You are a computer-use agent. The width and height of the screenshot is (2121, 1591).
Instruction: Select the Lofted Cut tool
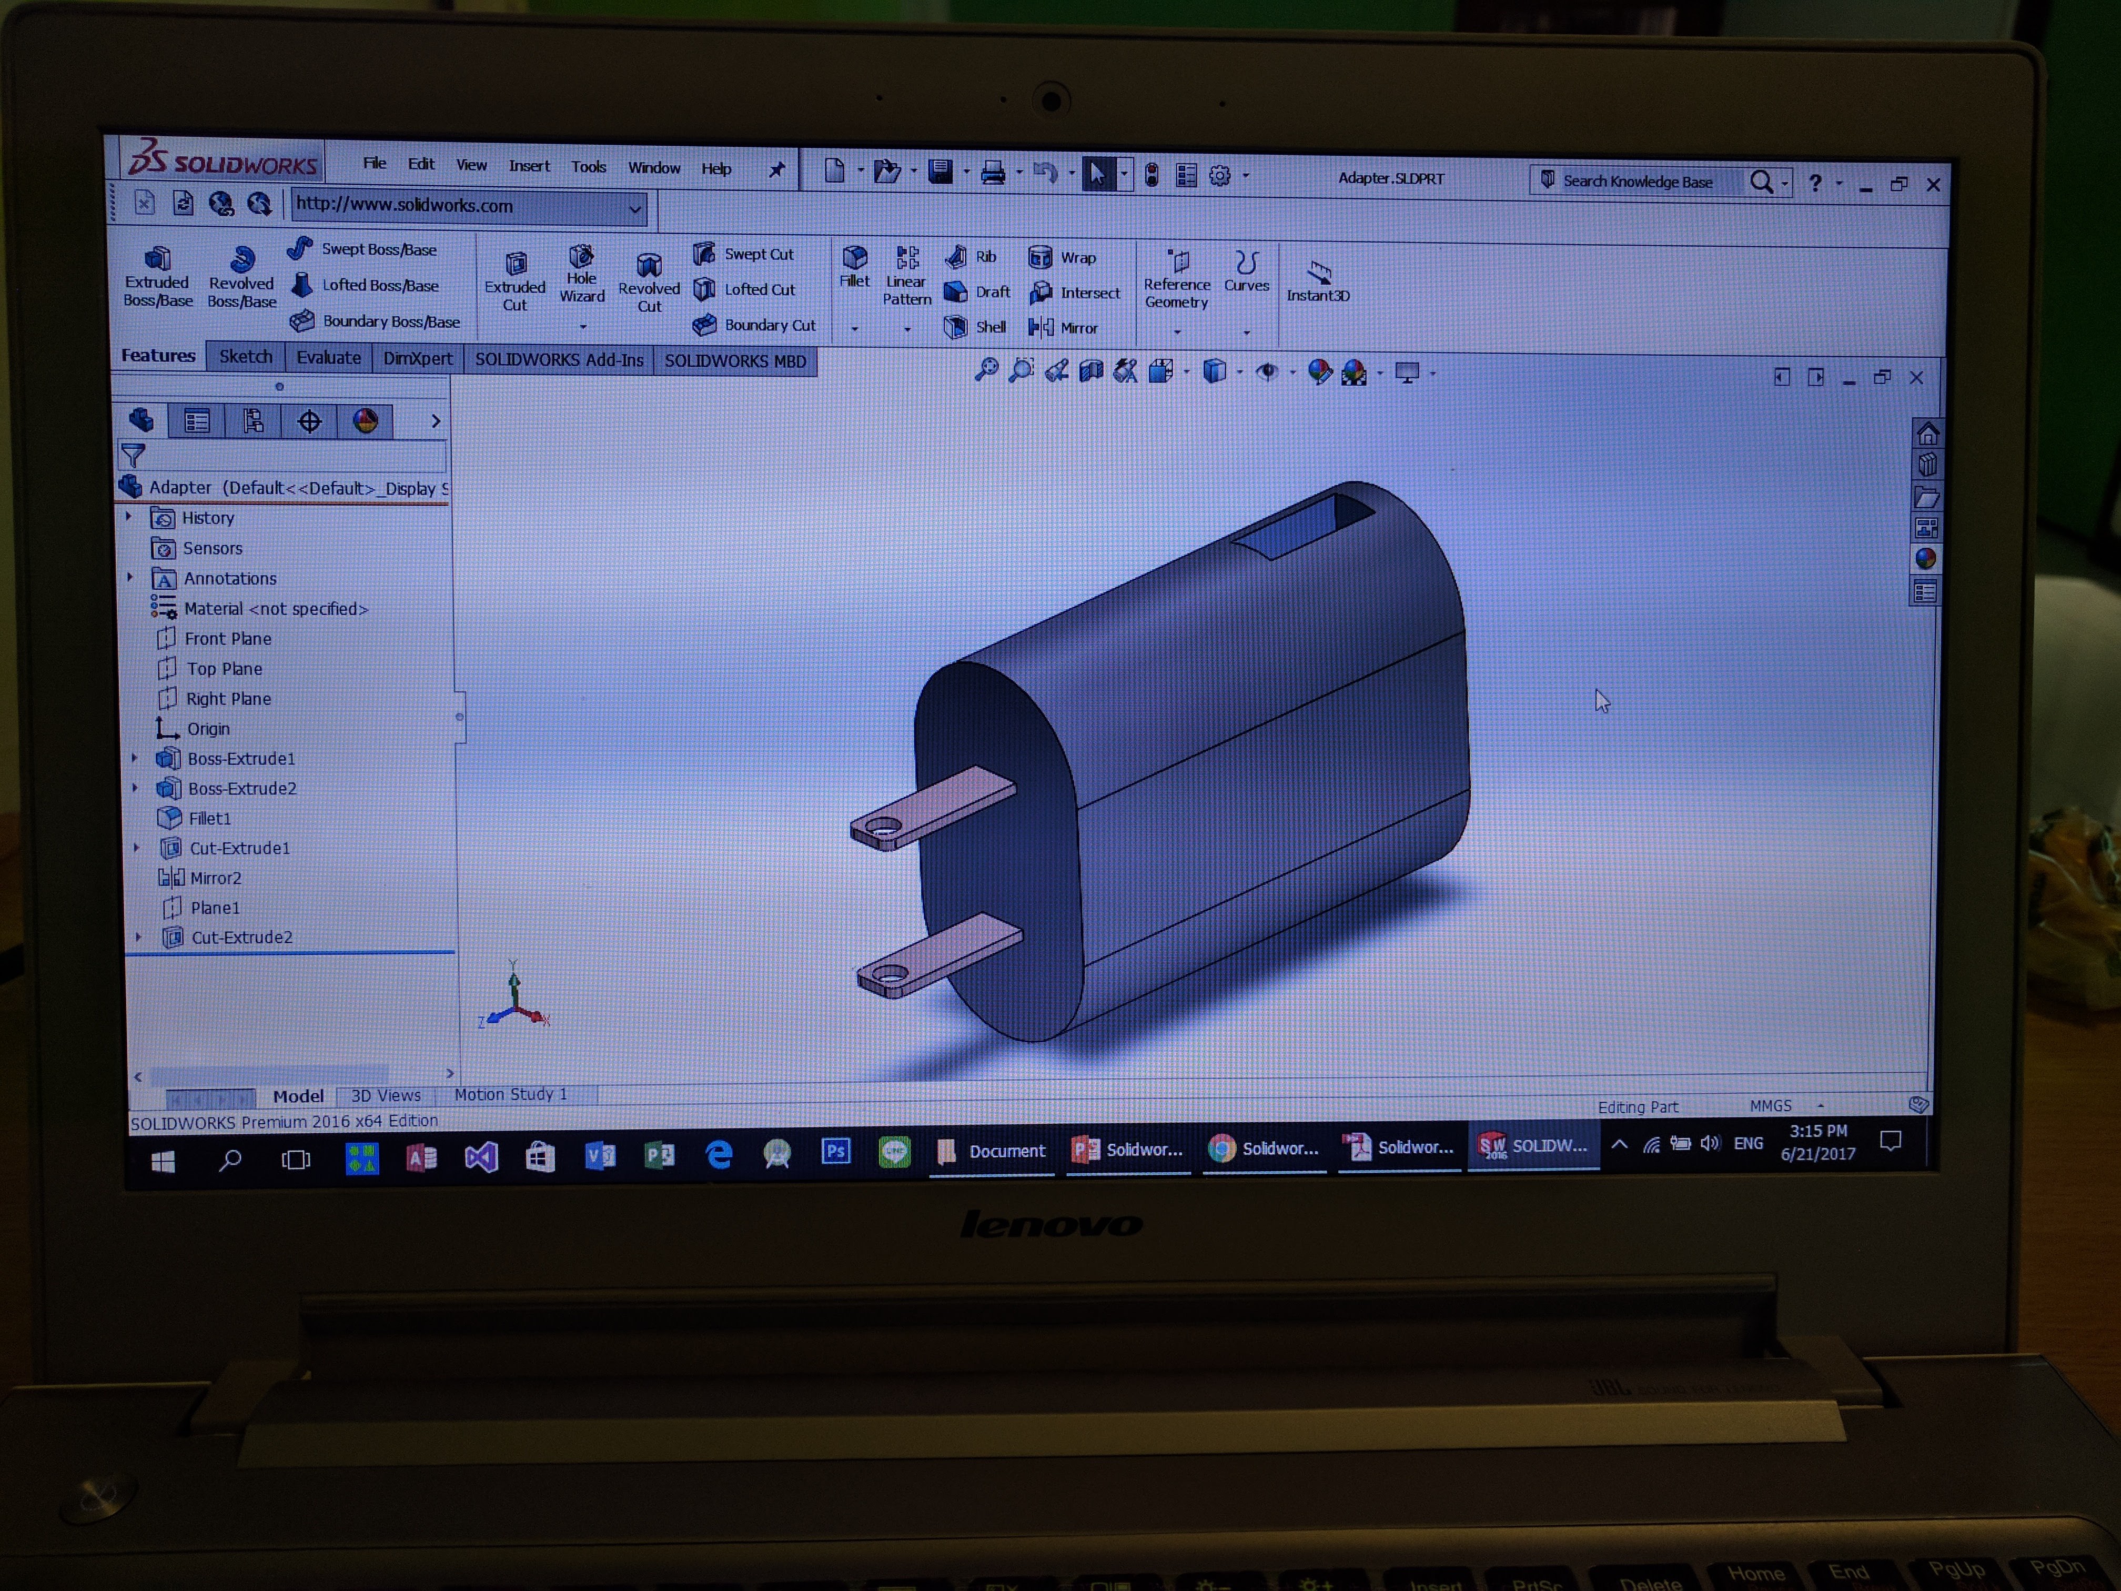[x=744, y=289]
